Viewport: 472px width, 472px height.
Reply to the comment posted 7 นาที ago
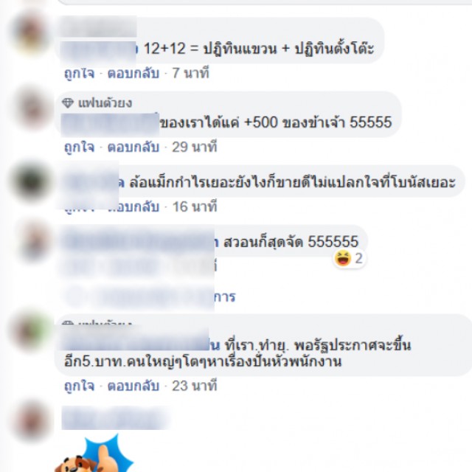coord(133,74)
